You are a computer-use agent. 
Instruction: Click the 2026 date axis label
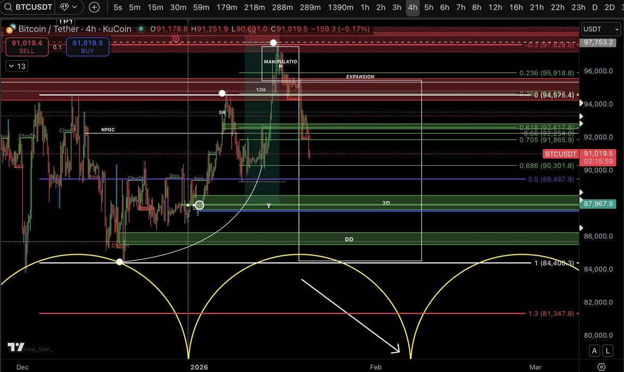[x=199, y=367]
